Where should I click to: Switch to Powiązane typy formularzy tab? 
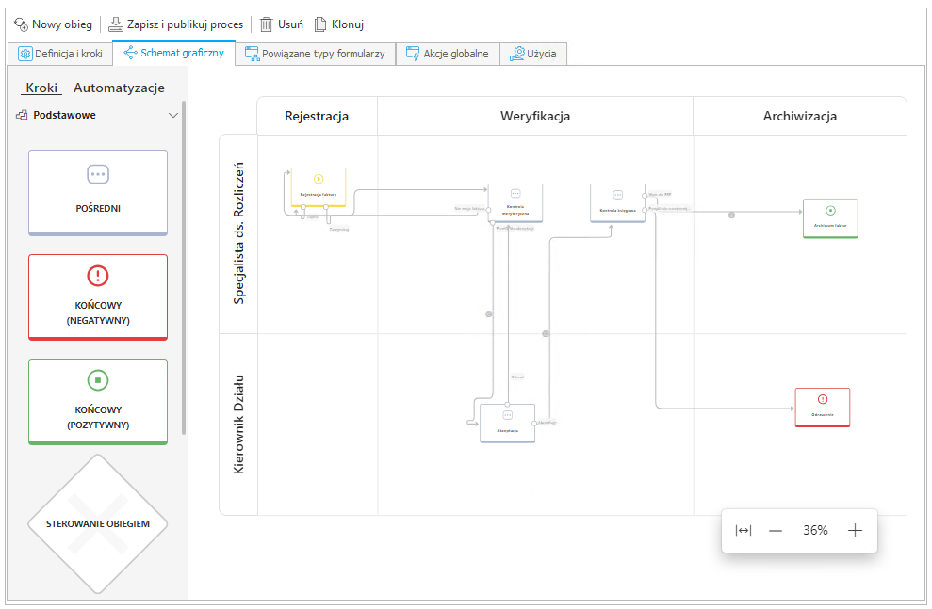coord(315,54)
